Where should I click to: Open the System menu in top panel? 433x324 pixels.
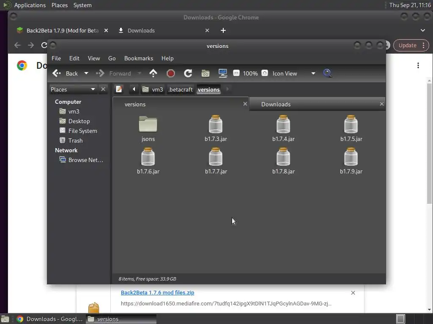click(82, 5)
